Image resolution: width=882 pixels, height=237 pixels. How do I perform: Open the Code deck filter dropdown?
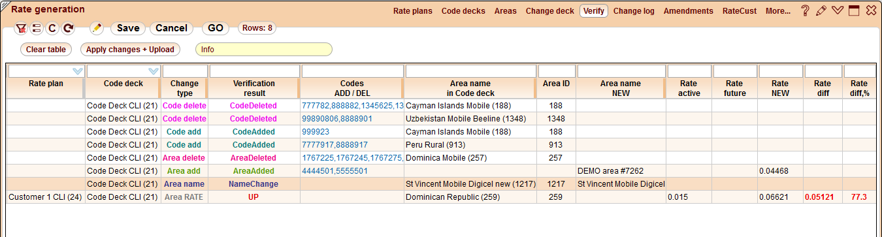point(154,71)
